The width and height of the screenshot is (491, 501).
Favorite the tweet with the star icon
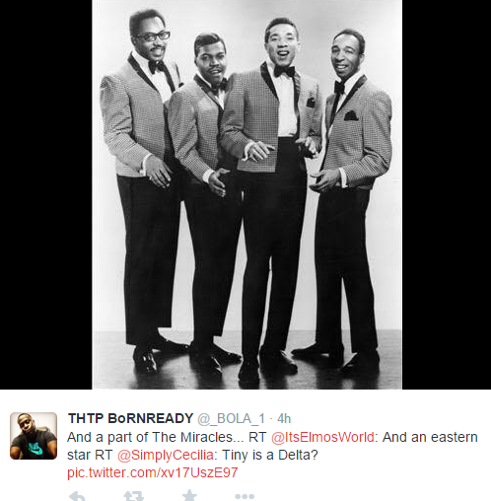click(x=189, y=495)
